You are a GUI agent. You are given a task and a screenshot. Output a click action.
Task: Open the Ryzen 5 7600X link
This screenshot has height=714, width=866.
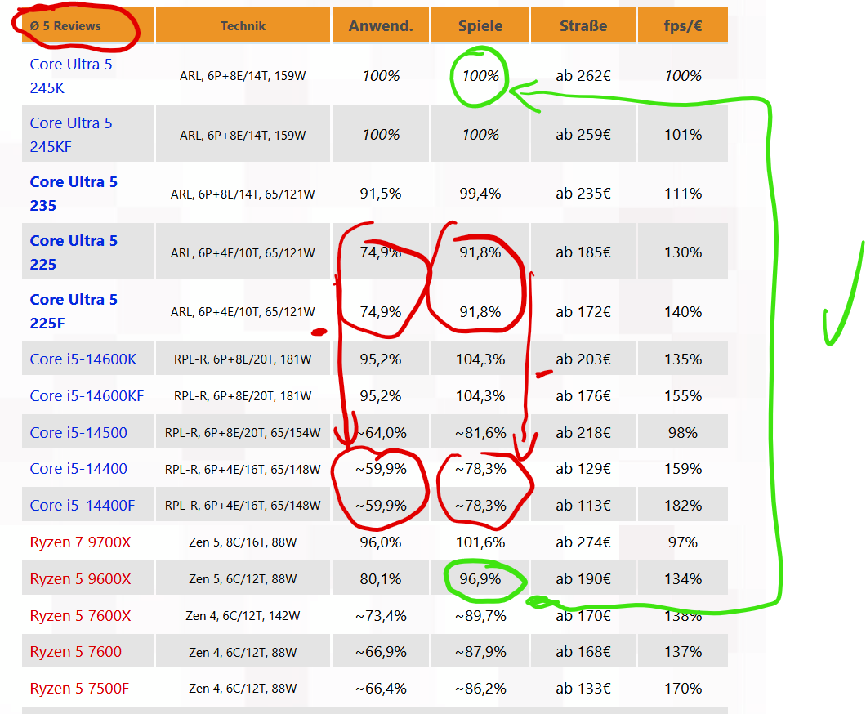pos(81,616)
